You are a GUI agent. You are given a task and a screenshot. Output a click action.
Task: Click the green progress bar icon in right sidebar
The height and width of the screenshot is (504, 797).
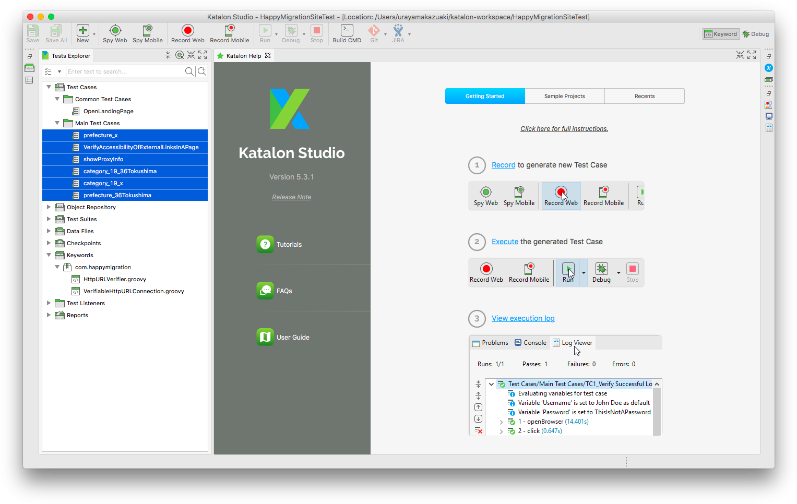[769, 79]
